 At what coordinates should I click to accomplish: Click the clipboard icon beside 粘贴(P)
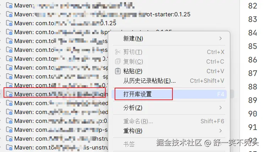(117, 71)
